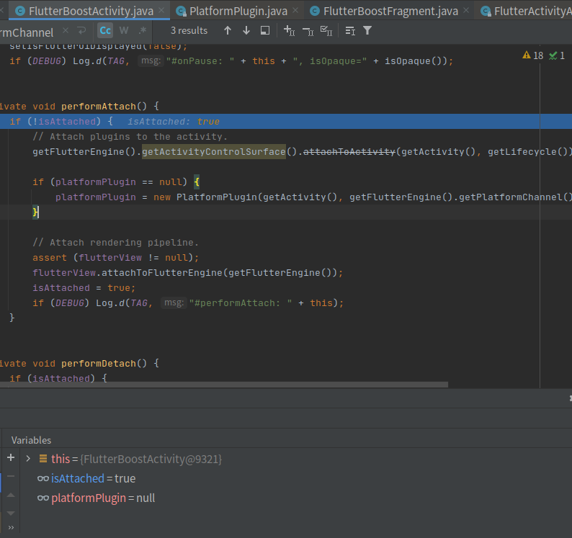The width and height of the screenshot is (572, 538).
Task: Click the 18 warnings indicator
Action: pos(533,55)
